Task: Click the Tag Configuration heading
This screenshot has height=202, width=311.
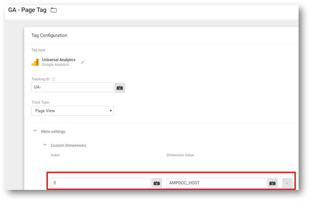Action: [49, 35]
